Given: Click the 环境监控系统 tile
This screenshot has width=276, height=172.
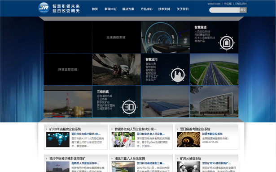Looking at the screenshot, I should (x=68, y=70).
